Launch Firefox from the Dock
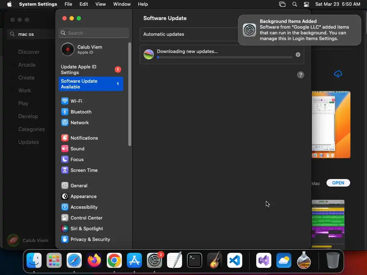This screenshot has width=367, height=275. point(94,260)
